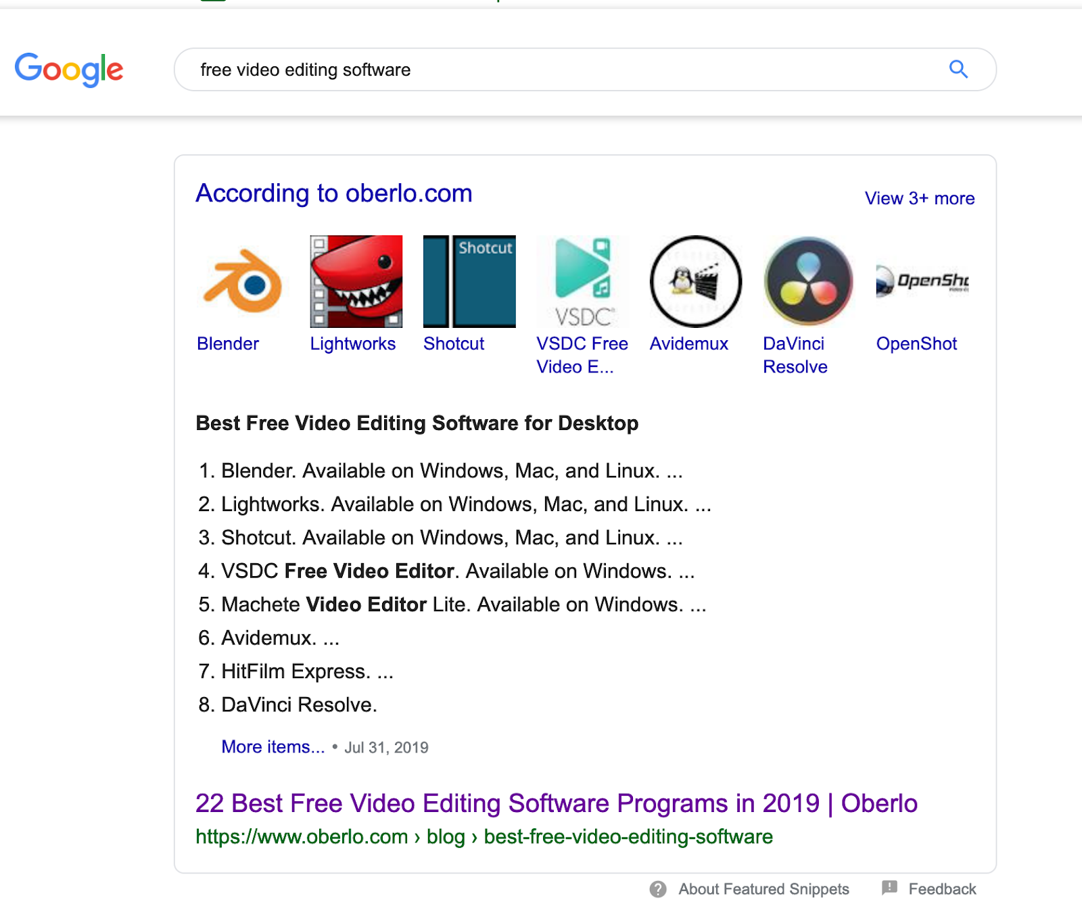Click the About Featured Snippets text
This screenshot has width=1082, height=904.
[764, 889]
